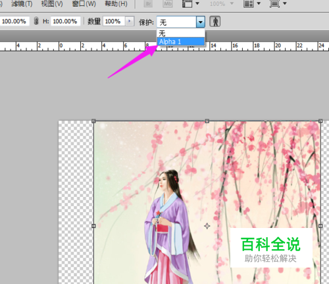Click the transform center reference point
Screen dimensions: 329x284
pyautogui.click(x=207, y=226)
